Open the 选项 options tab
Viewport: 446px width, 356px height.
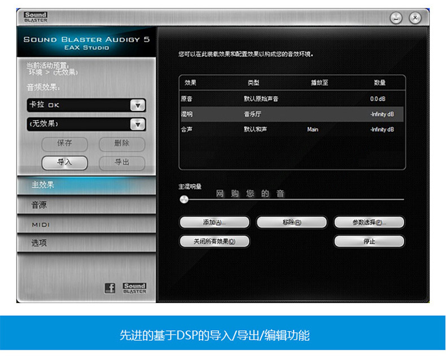[x=86, y=243]
